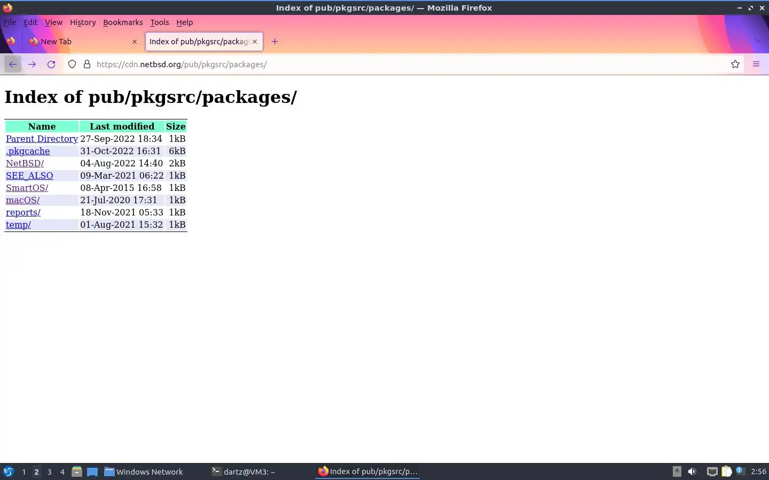Open the clipboard tray icon

click(726, 471)
